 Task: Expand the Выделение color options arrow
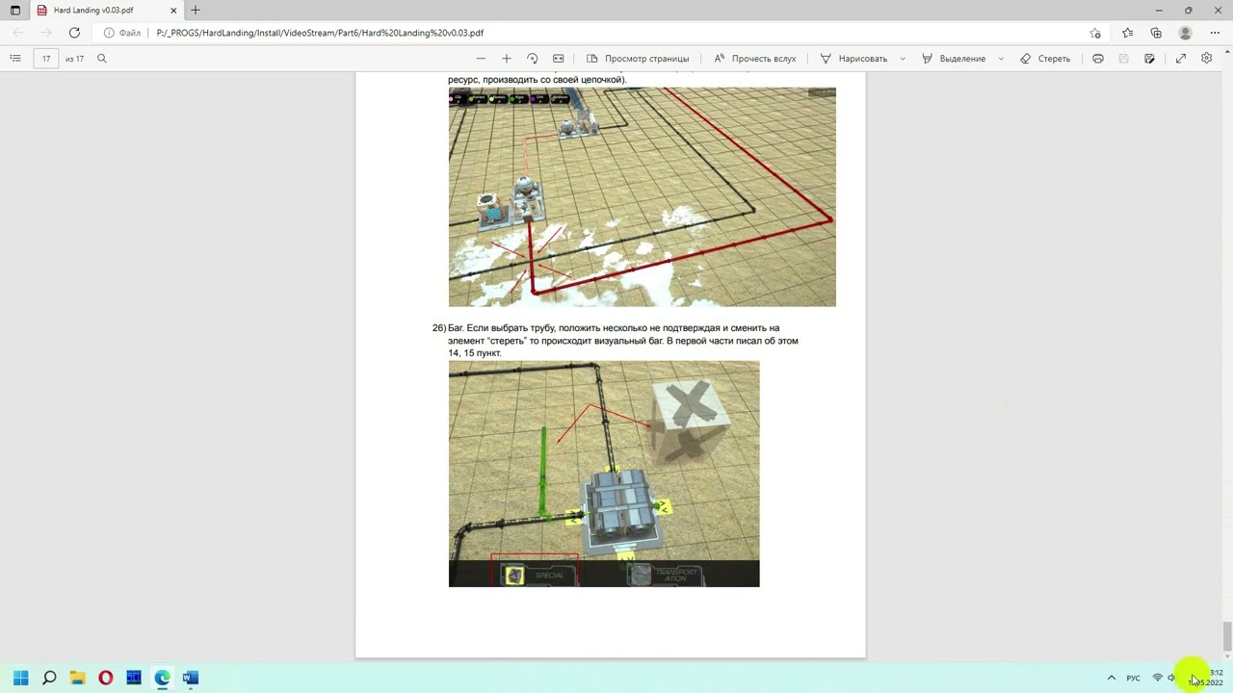[1001, 59]
